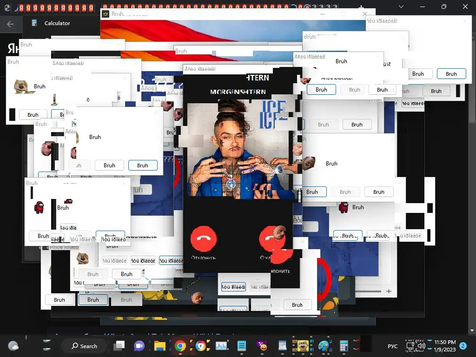This screenshot has width=476, height=357.
Task: Click the red crewmate icon in left dialog
Action: [39, 208]
